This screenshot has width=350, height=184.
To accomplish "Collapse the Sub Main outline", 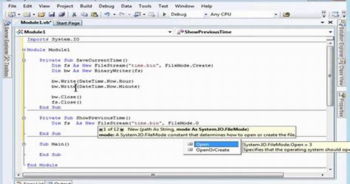I will (24, 144).
